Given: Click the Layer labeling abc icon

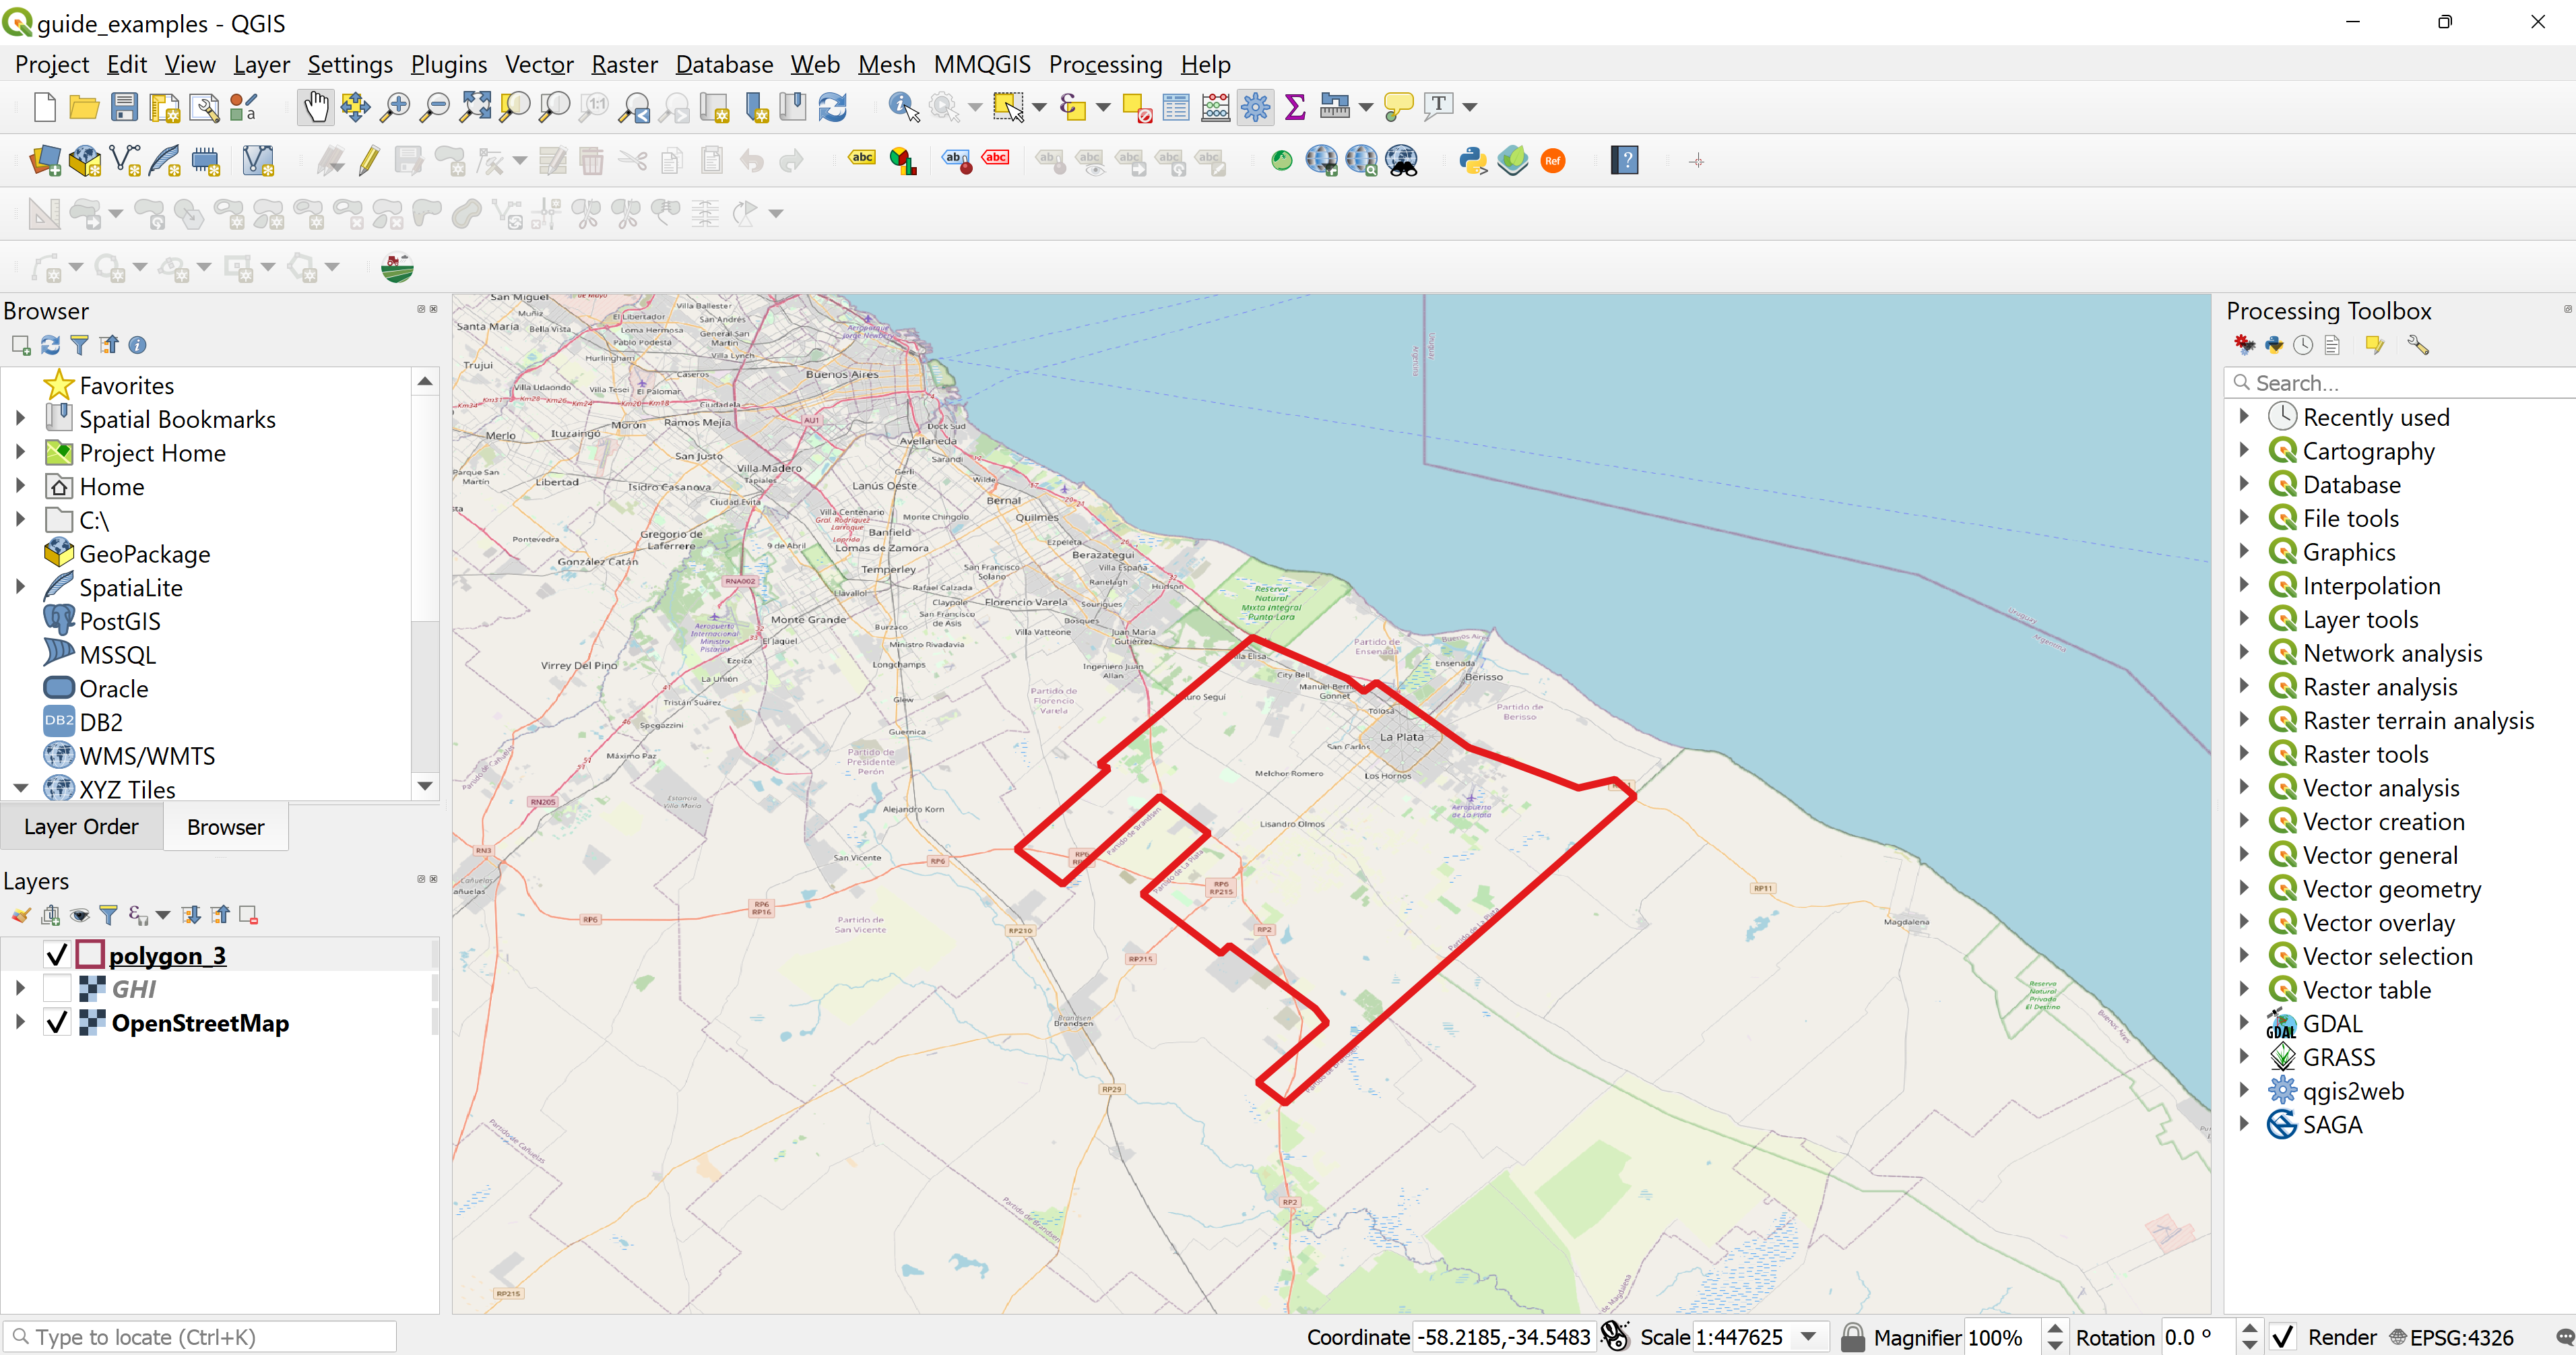Looking at the screenshot, I should pos(862,158).
